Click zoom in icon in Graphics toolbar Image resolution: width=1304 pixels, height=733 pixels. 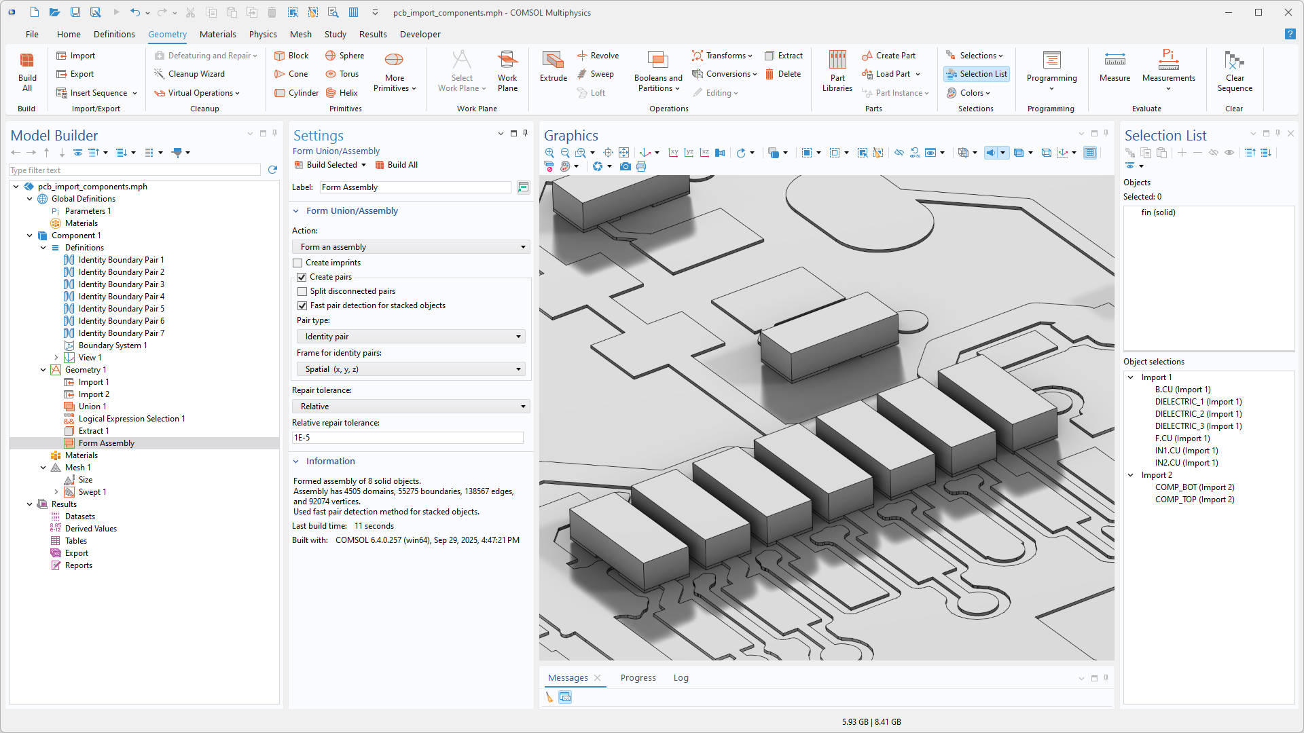coord(549,153)
